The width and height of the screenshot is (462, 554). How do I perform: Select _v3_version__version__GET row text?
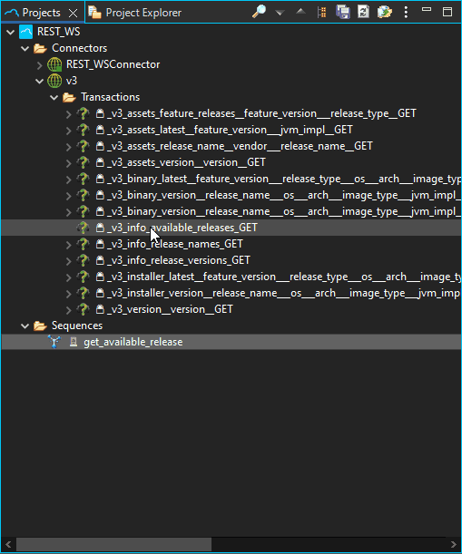pos(170,309)
